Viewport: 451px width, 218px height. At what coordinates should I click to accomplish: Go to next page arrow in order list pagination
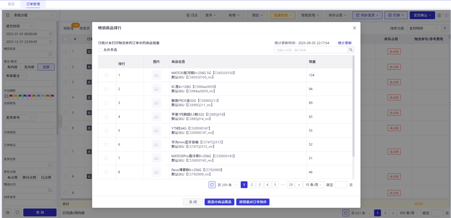[393, 213]
